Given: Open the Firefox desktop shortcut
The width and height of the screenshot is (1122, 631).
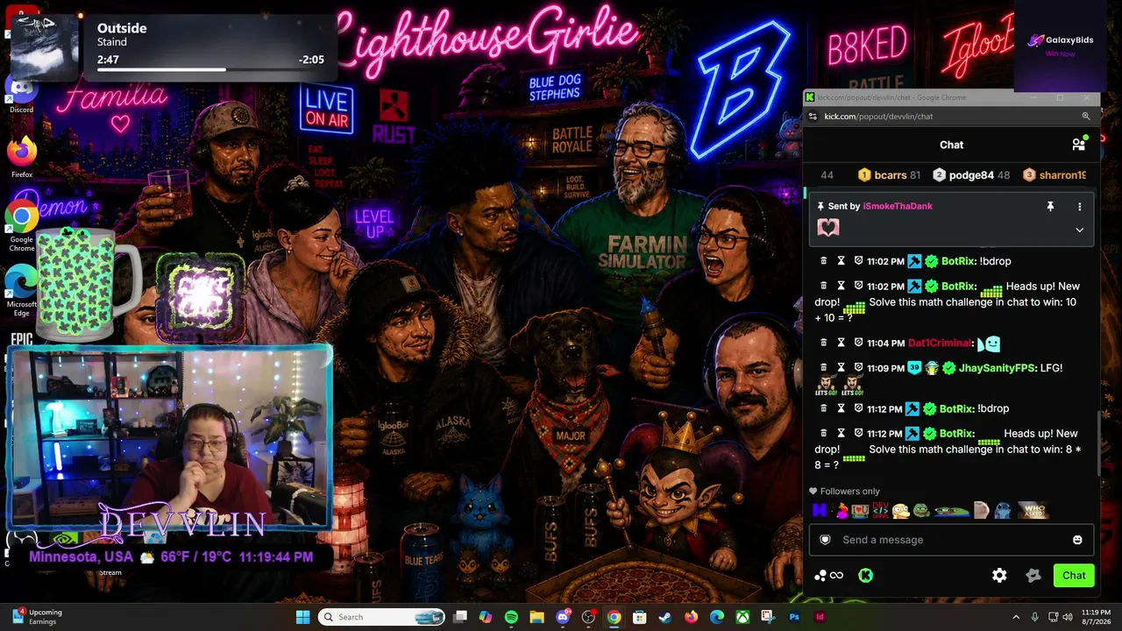Looking at the screenshot, I should 22,157.
